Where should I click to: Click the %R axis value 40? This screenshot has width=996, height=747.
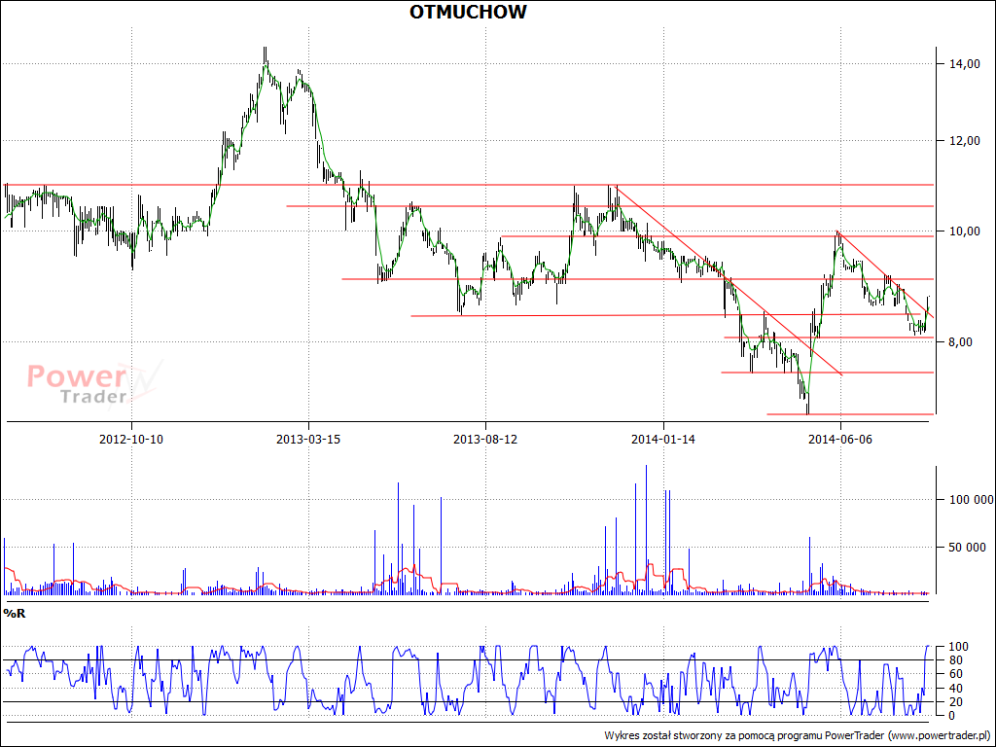[957, 688]
